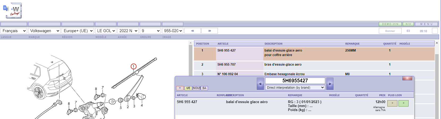Image resolution: width=441 pixels, height=119 pixels.
Task: Click the NIV button
Action: 408,24
